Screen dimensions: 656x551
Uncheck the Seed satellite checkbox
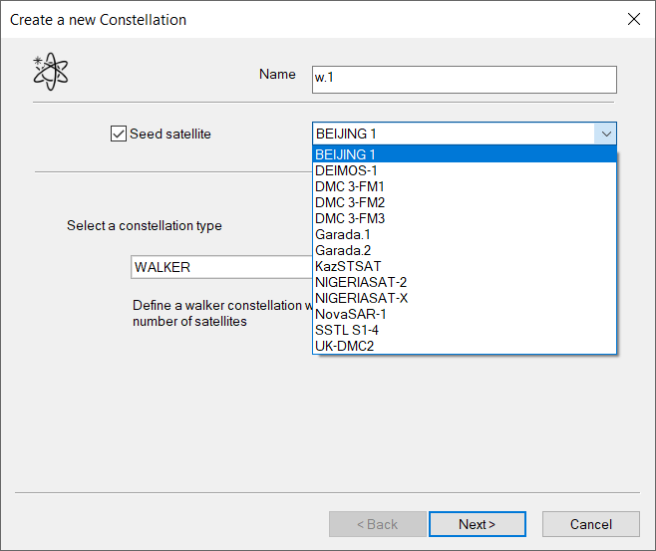coord(119,134)
